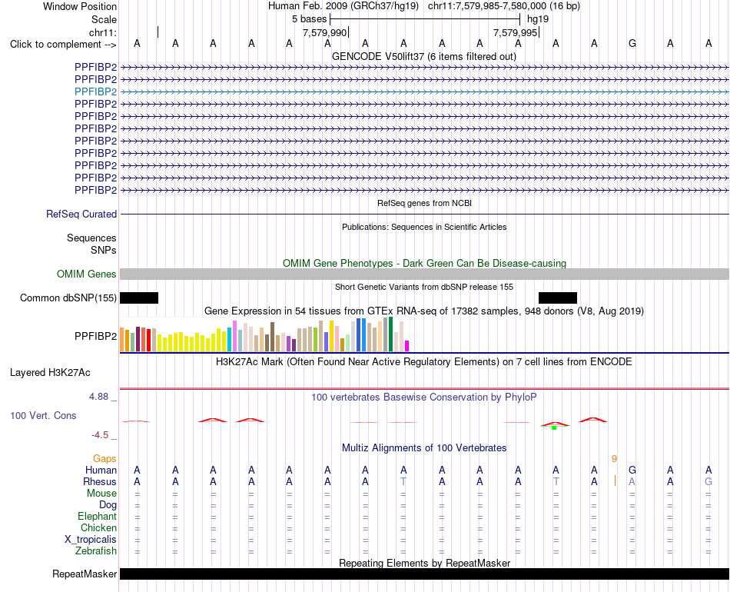Viewport: 730px width, 592px height.
Task: Open the H3K27Ac Mark track title
Action: point(423,362)
